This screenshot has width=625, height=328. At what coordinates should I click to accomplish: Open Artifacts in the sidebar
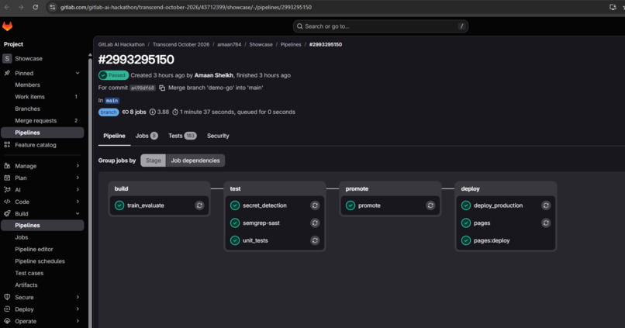(42, 285)
